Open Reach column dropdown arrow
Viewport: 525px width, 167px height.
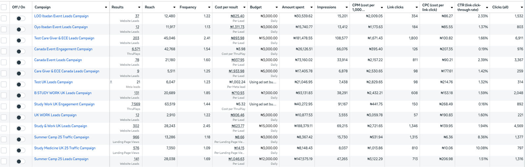tap(174, 7)
